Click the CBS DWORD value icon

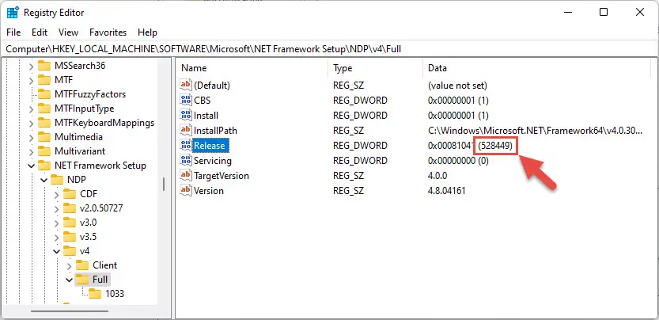(186, 101)
